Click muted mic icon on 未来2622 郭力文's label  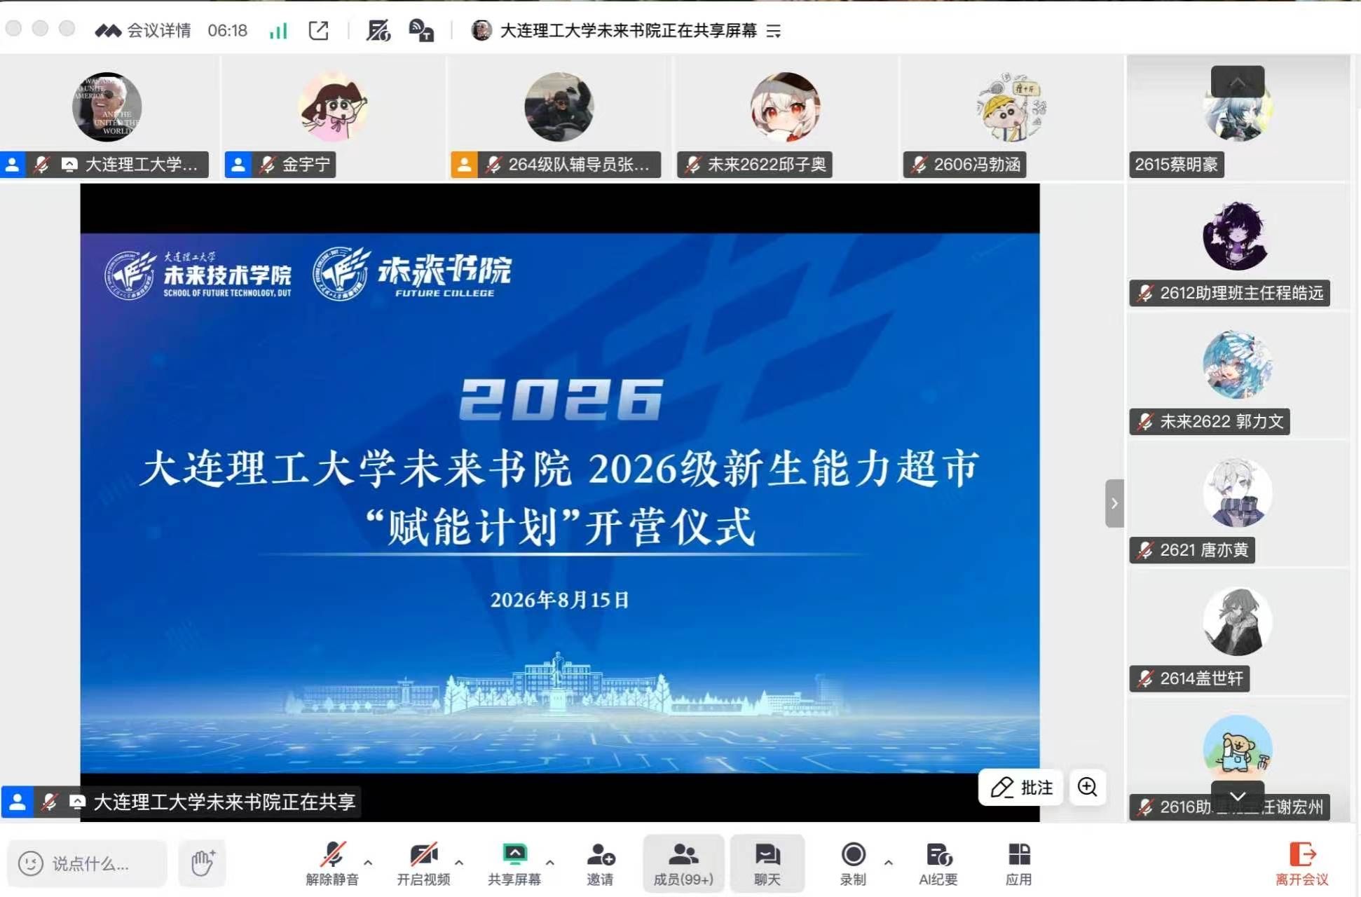tap(1145, 422)
